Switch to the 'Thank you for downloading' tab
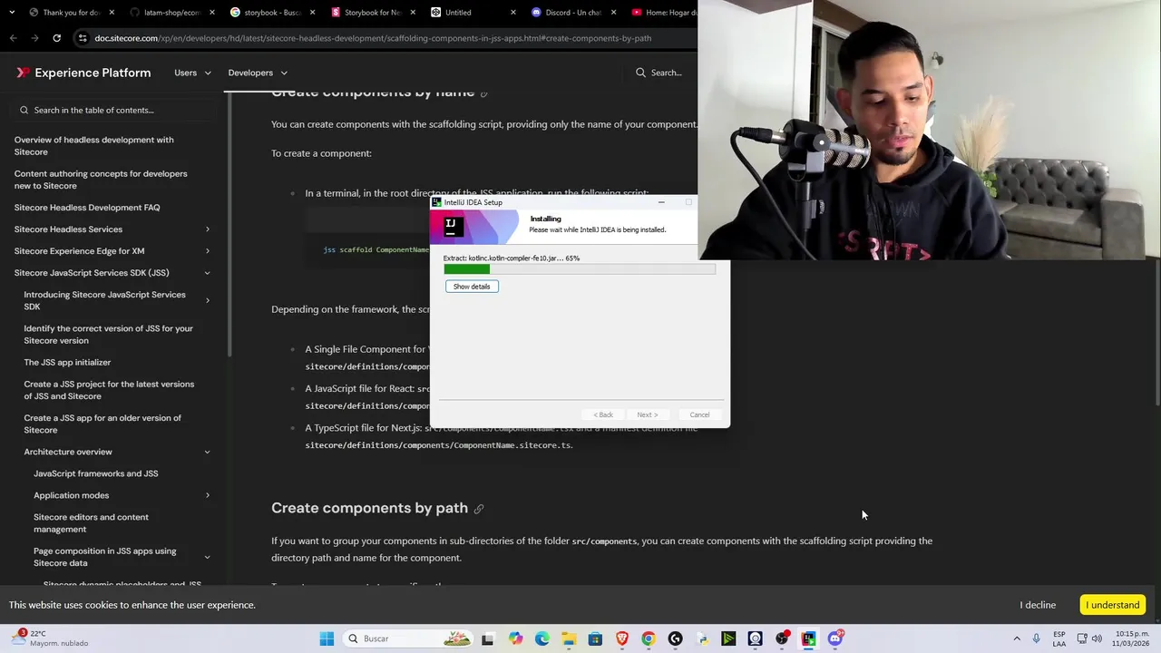Image resolution: width=1161 pixels, height=653 pixels. point(72,13)
